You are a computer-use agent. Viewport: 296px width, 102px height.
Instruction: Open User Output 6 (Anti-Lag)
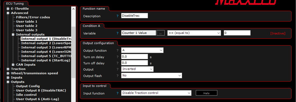(x=38, y=99)
